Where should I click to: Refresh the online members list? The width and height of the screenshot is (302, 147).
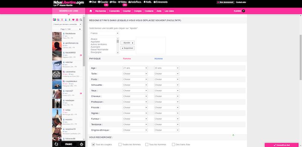pyautogui.click(x=56, y=144)
